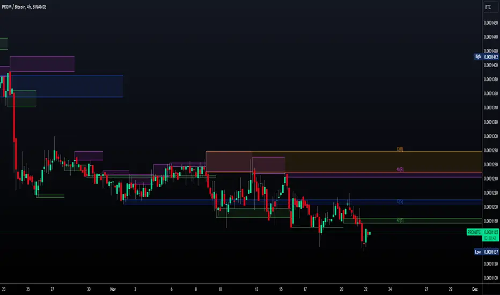Select the green 4h(S) support label

400,220
